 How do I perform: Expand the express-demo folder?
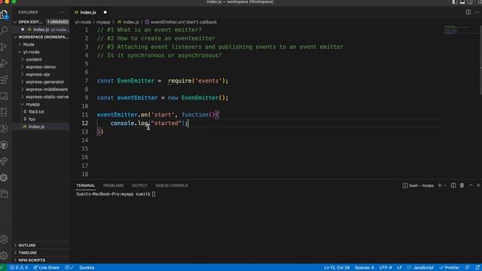coord(22,67)
